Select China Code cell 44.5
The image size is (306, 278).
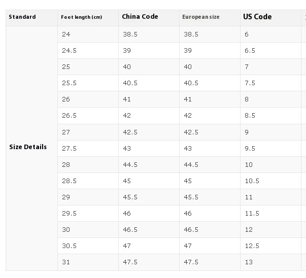click(x=130, y=165)
